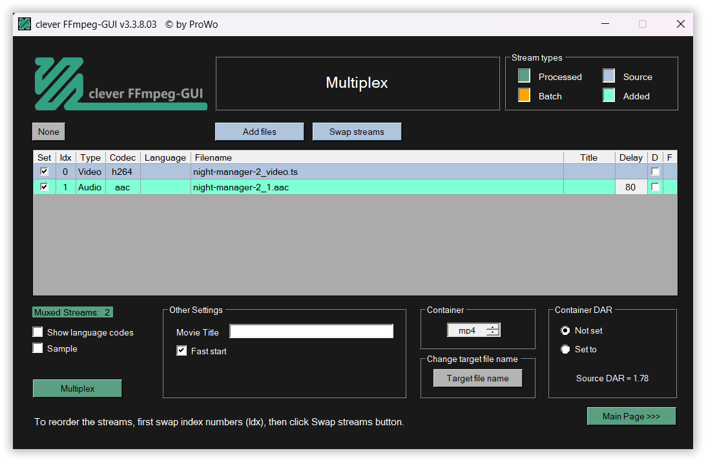Click Idx cell 0 of Video row

pos(66,172)
